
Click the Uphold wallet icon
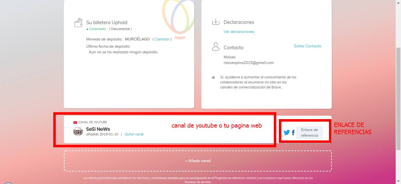pyautogui.click(x=78, y=23)
